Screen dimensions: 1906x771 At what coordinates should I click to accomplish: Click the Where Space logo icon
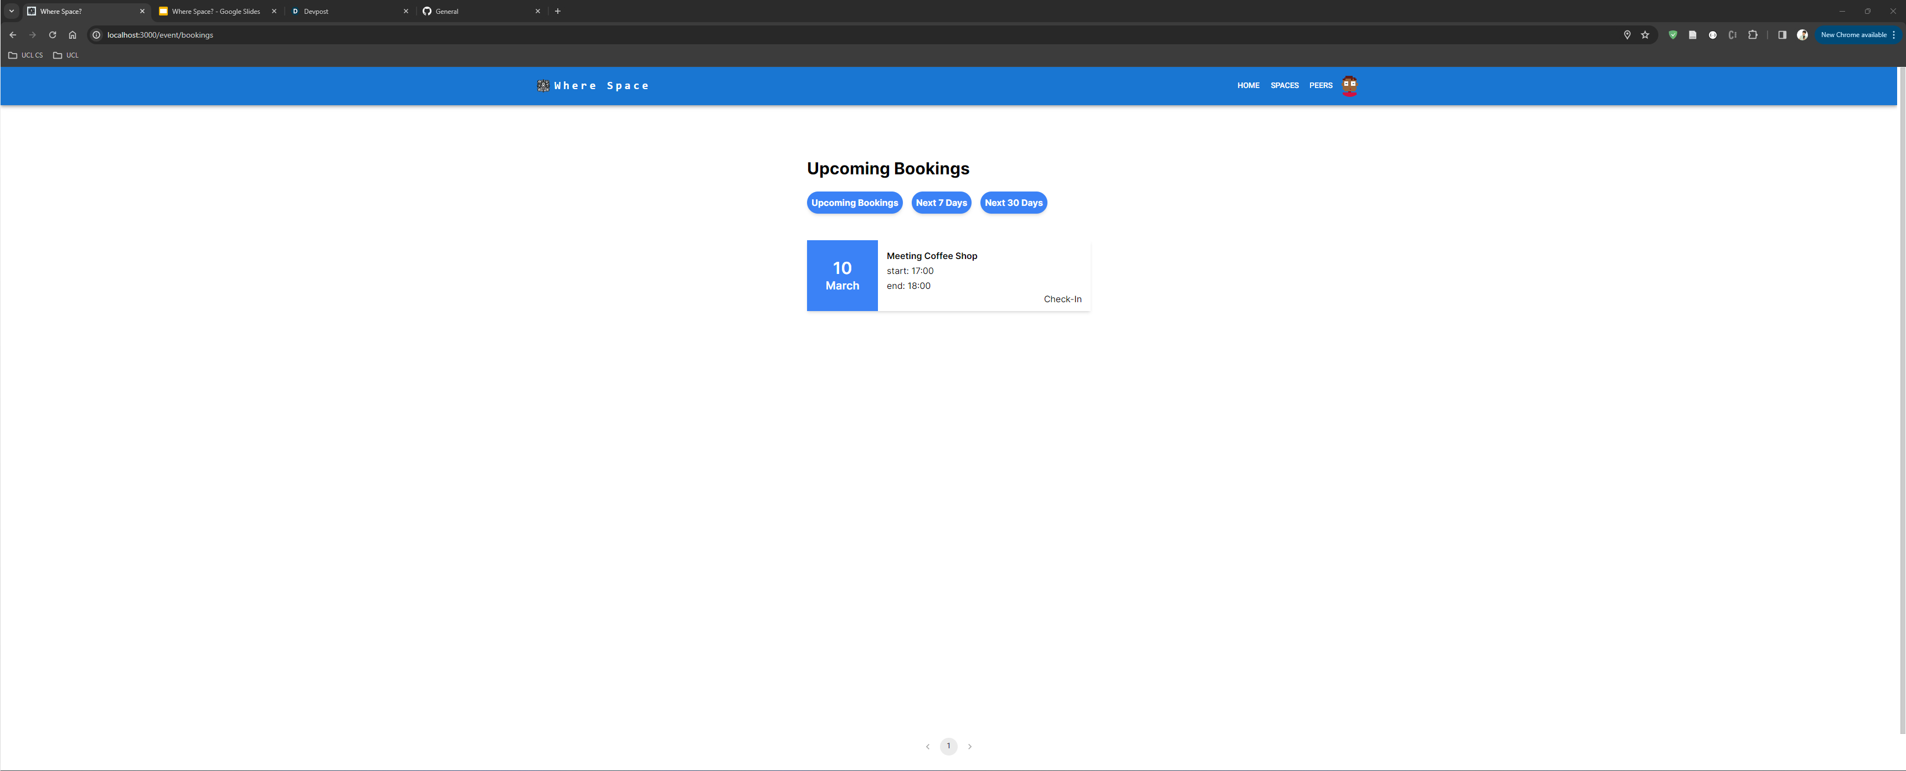(x=542, y=85)
